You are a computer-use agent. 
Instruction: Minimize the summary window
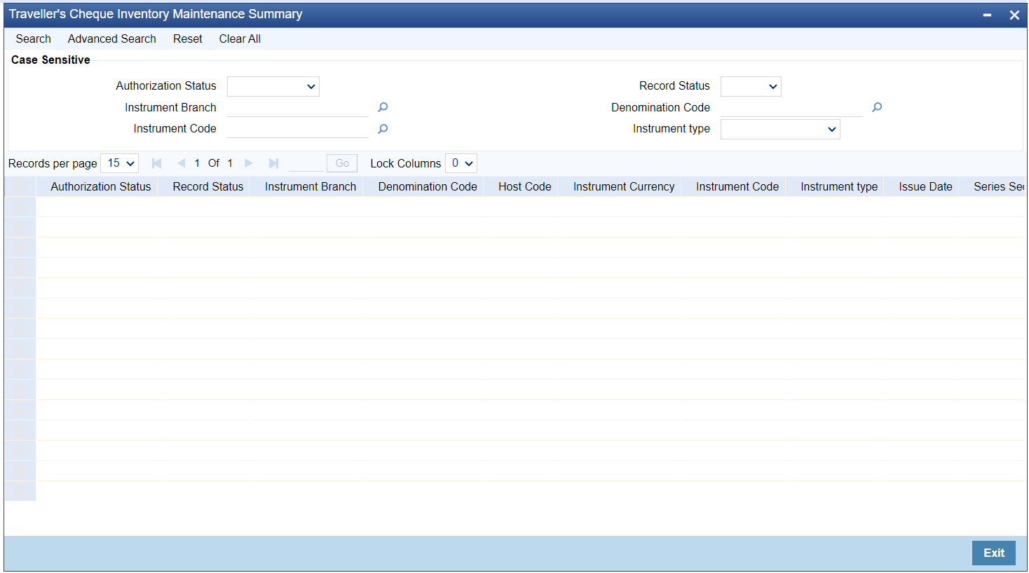(x=987, y=15)
